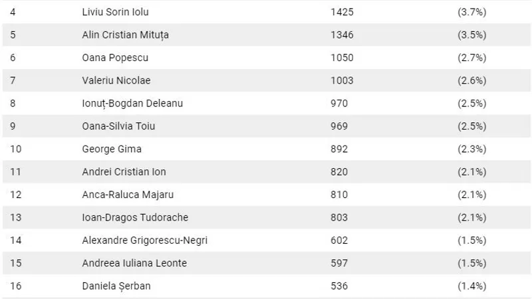Click rank number 10
Image resolution: width=532 pixels, height=299 pixels.
tap(15, 149)
